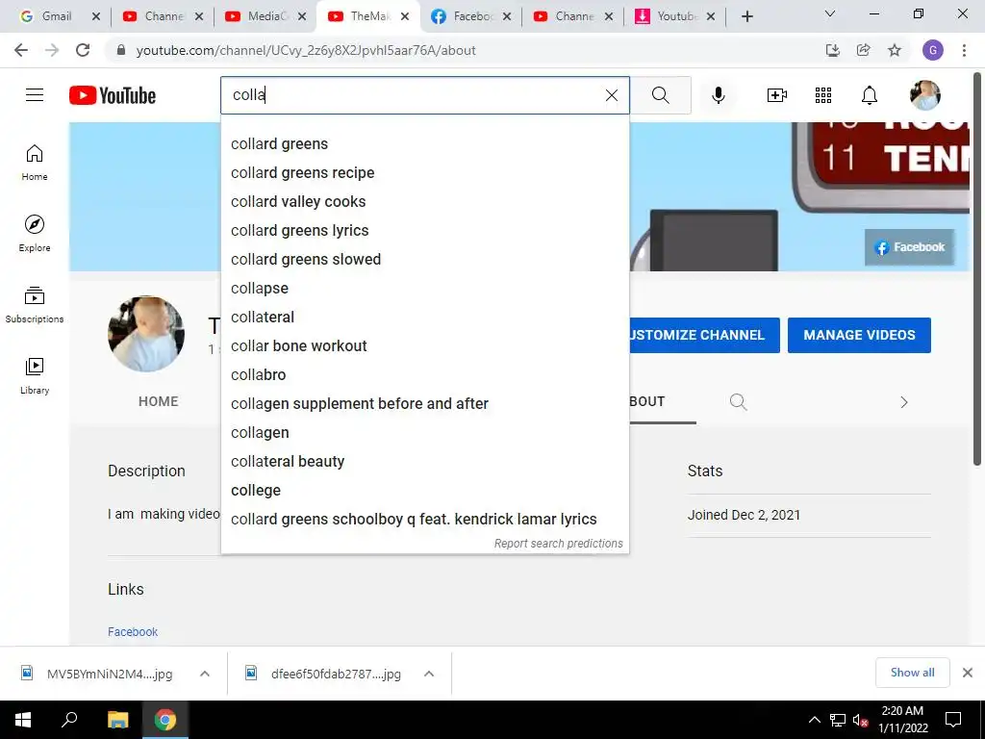
Task: Reload the page
Action: tap(83, 50)
